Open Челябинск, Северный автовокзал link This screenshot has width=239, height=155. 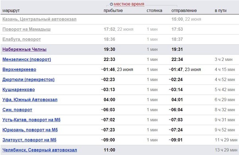[x=39, y=150]
